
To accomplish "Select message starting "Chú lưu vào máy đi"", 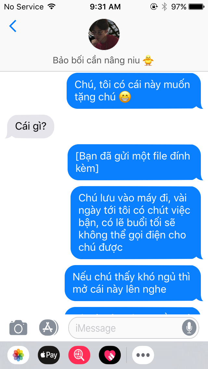I will (136, 223).
